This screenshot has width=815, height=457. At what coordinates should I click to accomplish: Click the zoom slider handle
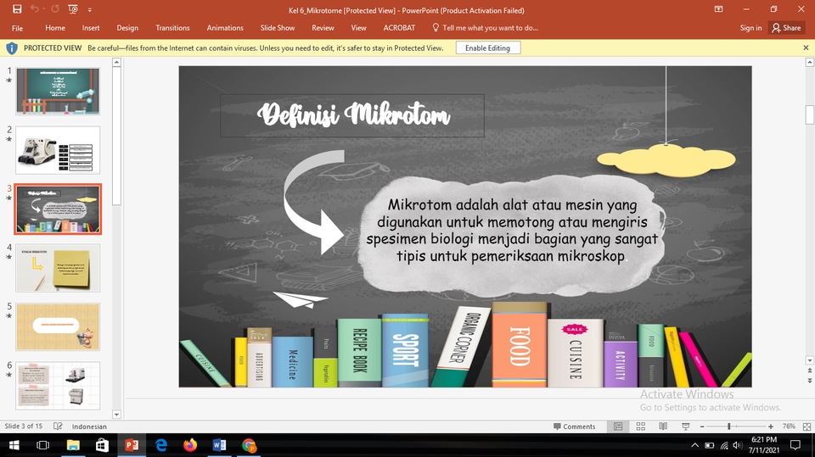point(728,426)
